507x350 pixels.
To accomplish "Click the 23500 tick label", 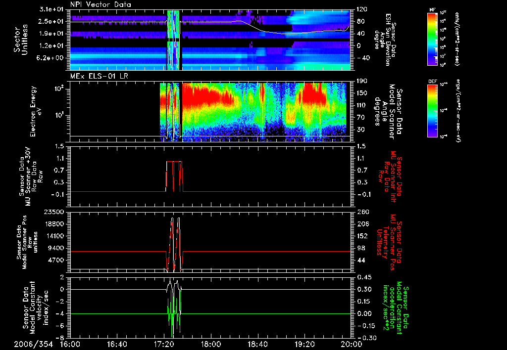I will pos(54,212).
